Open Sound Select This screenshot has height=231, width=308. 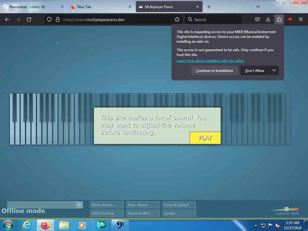pos(179,205)
